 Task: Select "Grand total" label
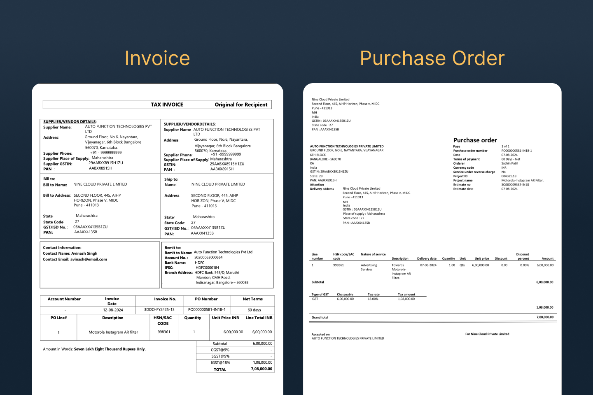(320, 318)
